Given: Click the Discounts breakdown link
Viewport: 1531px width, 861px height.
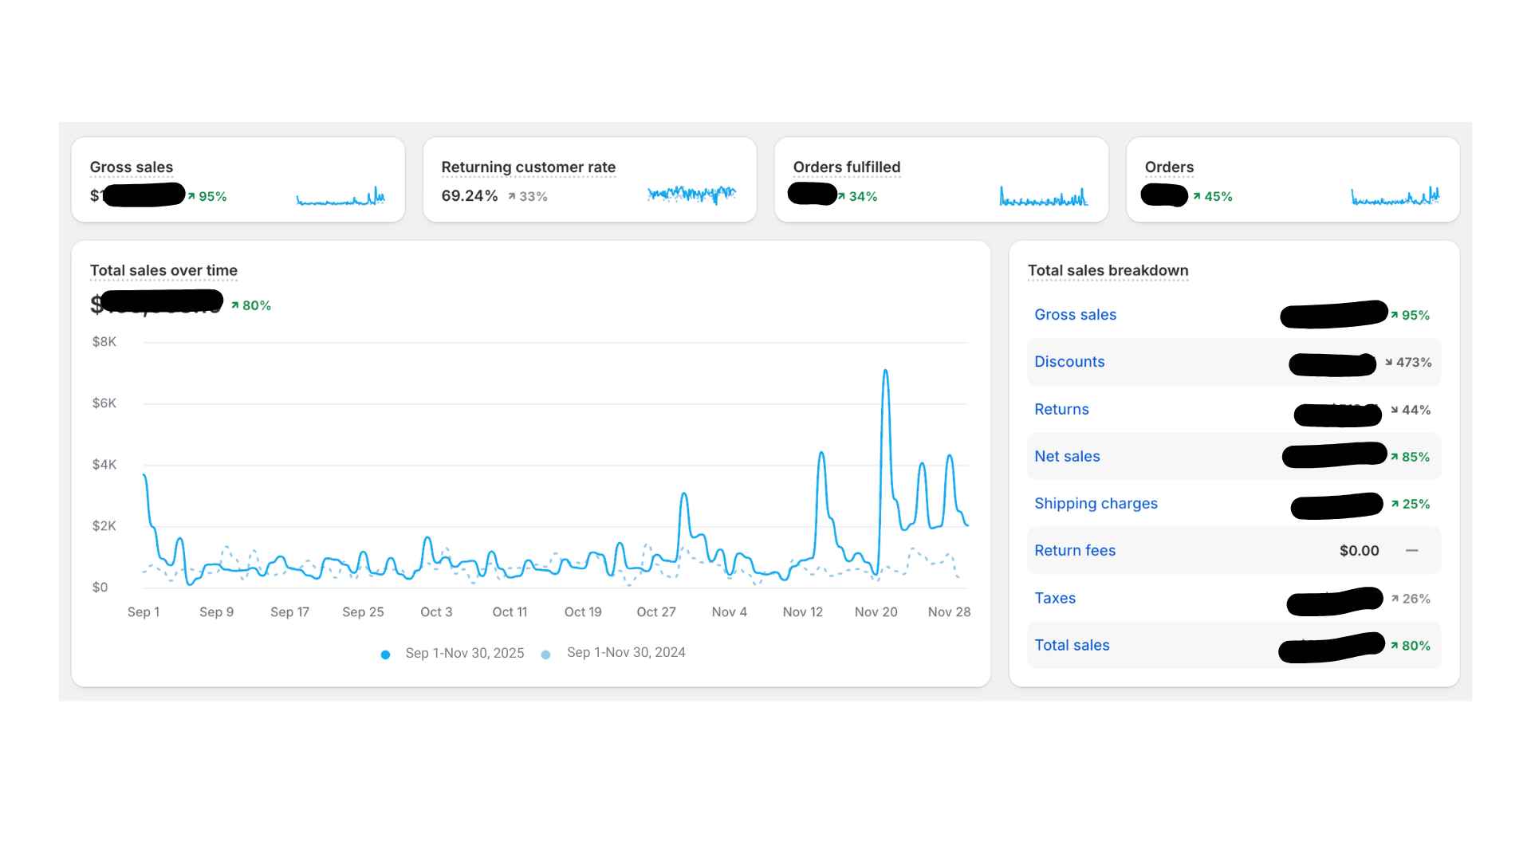Looking at the screenshot, I should pos(1069,362).
